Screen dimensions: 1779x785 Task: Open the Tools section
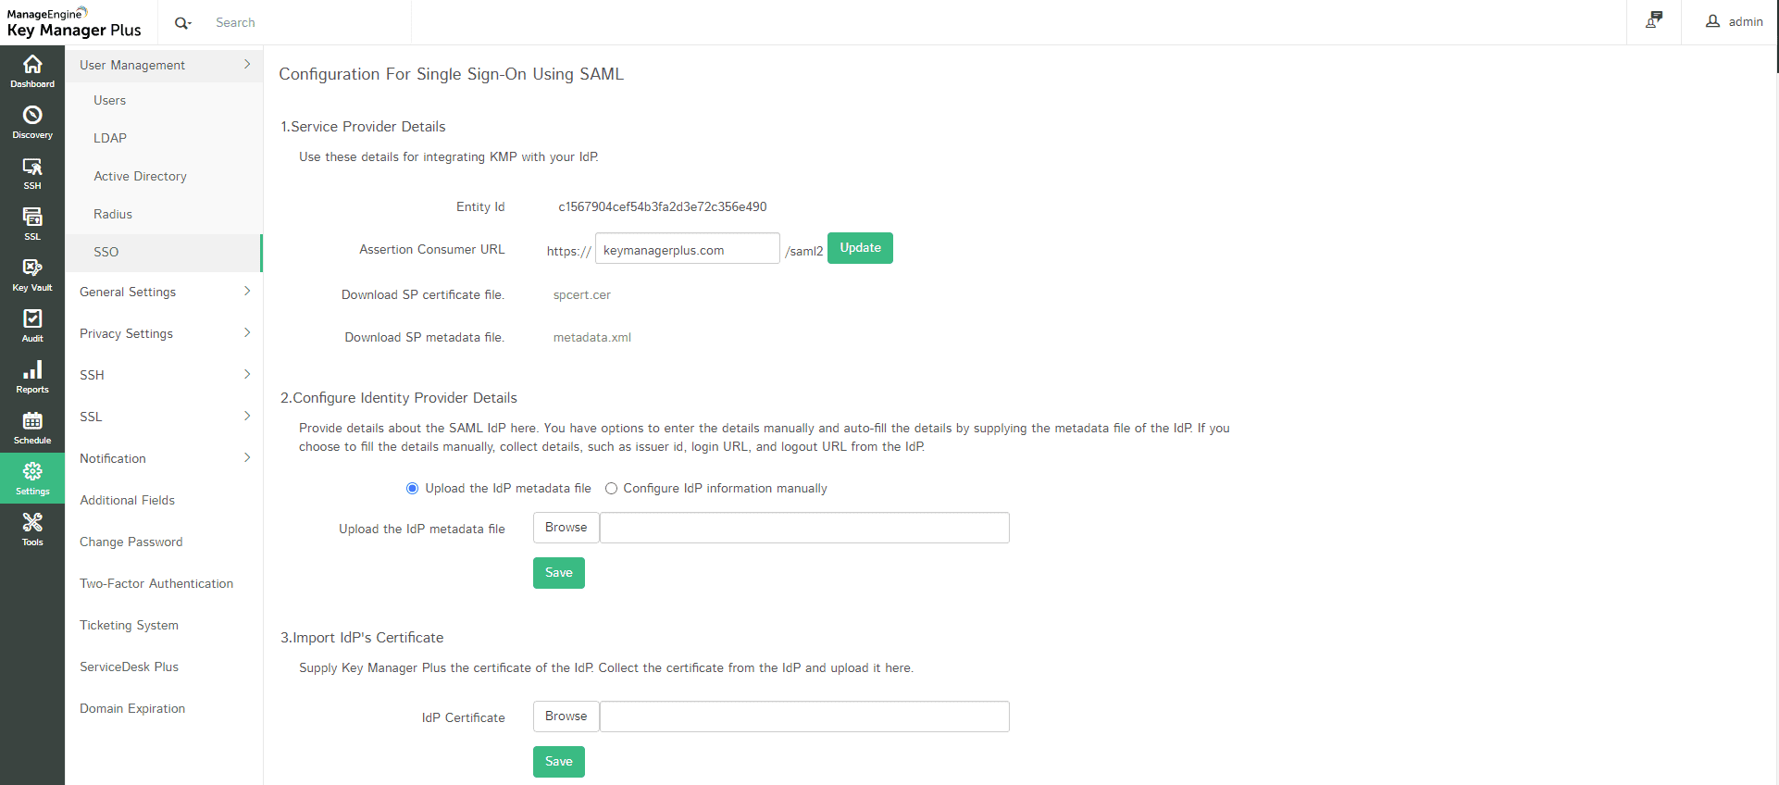coord(32,529)
